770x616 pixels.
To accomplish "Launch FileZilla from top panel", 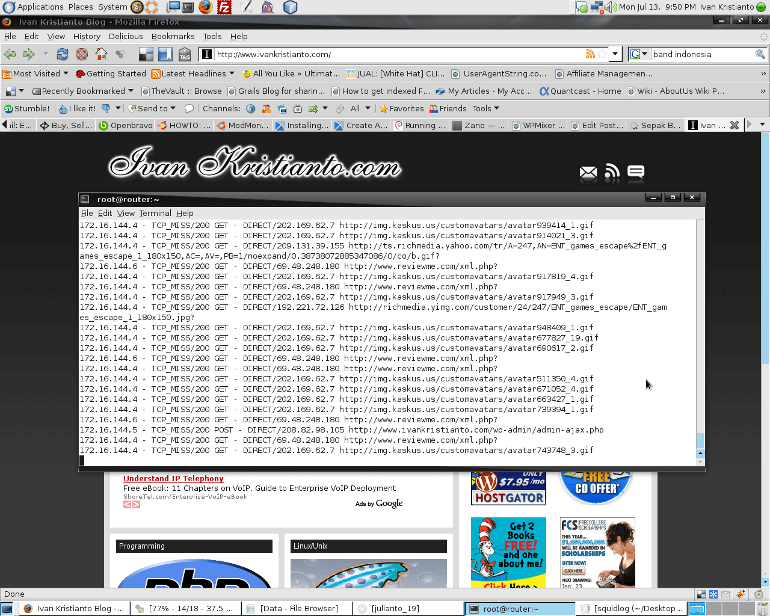I will [224, 7].
